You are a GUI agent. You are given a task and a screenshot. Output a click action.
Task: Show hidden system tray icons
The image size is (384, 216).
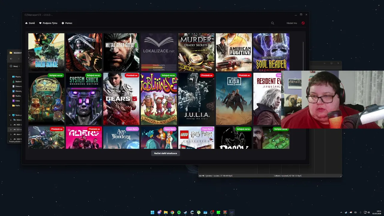click(x=341, y=212)
